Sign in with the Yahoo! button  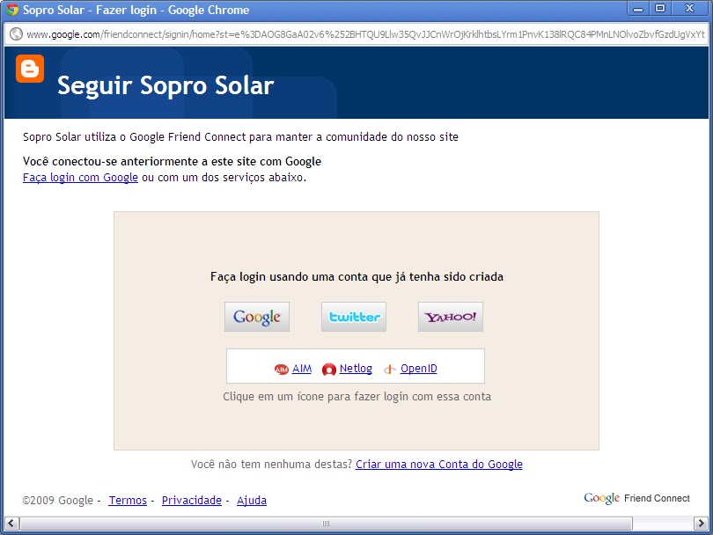(x=451, y=317)
